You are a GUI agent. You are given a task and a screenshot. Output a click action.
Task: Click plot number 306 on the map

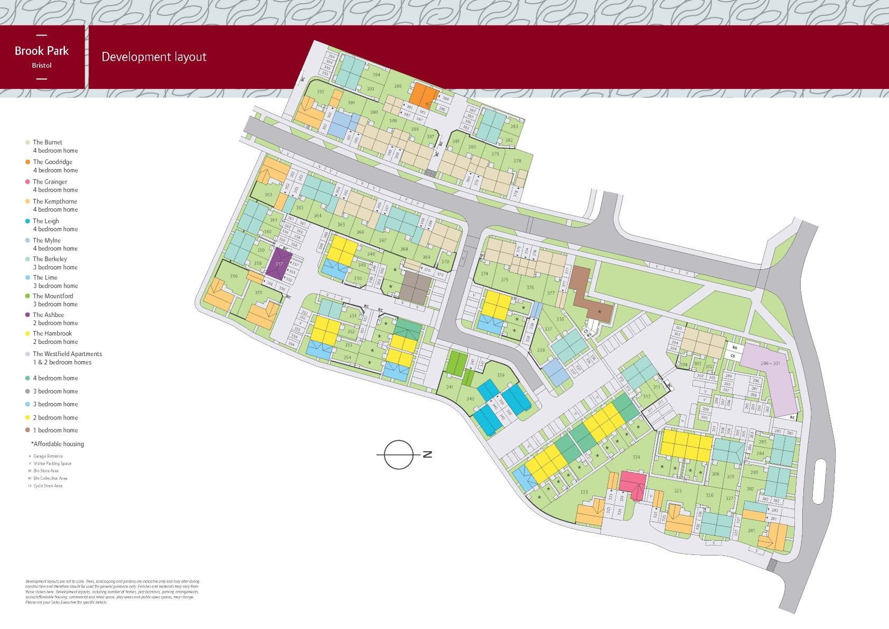point(715,474)
